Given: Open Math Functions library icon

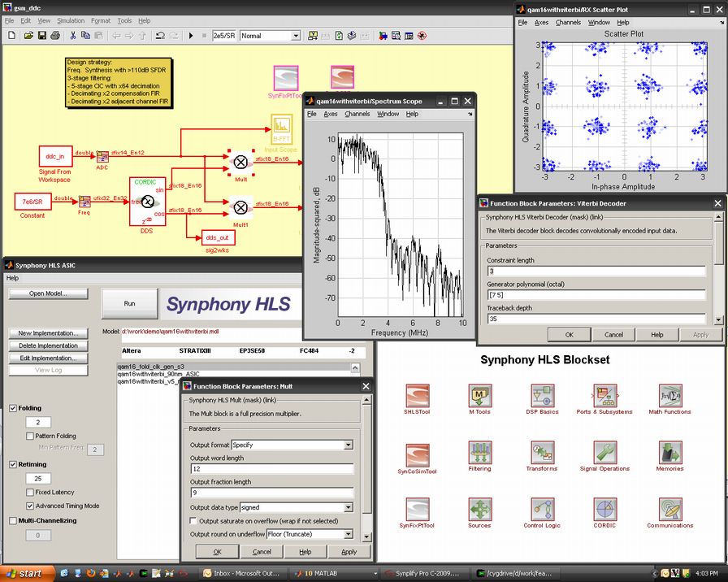Looking at the screenshot, I should click(670, 396).
